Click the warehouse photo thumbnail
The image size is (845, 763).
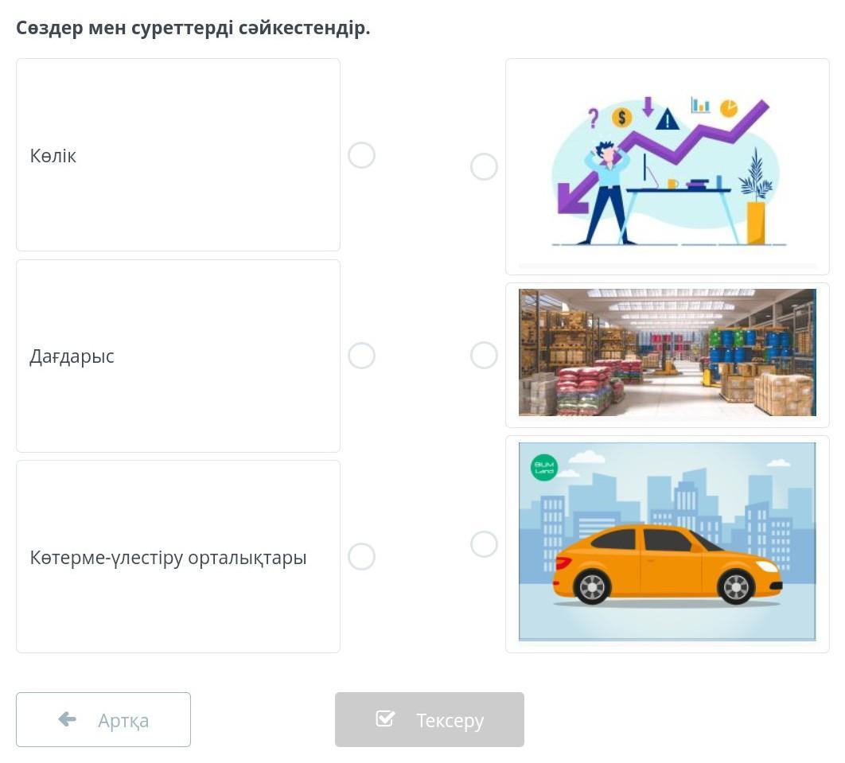667,352
